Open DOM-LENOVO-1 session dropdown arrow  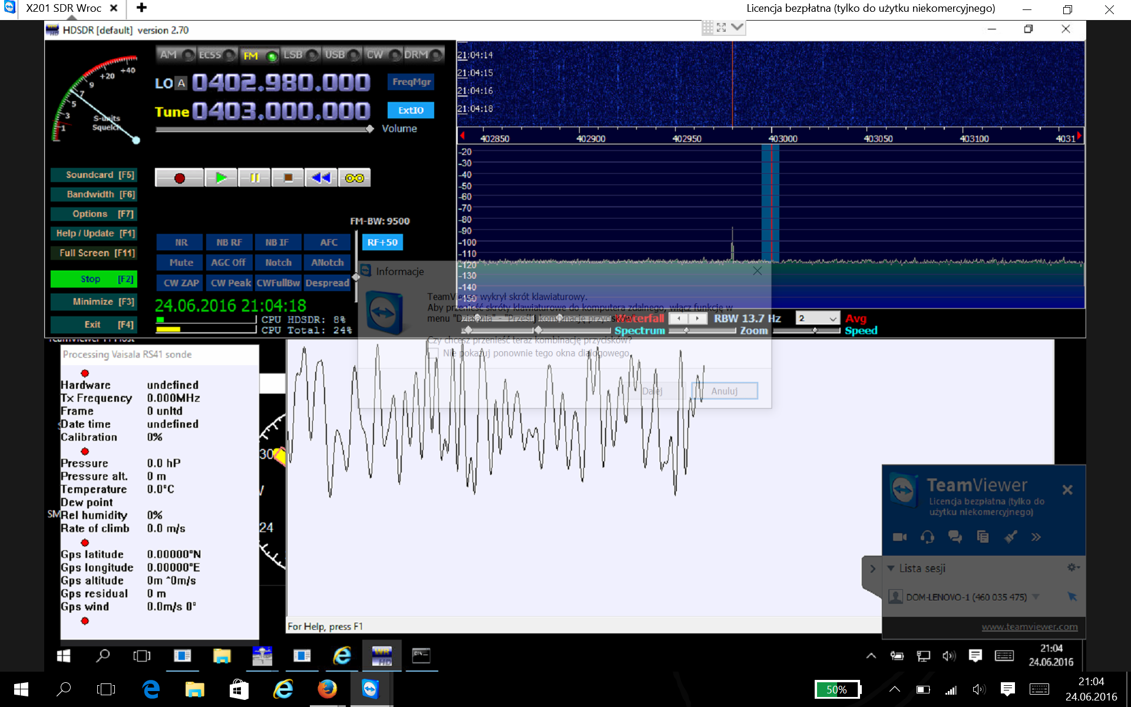pyautogui.click(x=1036, y=597)
